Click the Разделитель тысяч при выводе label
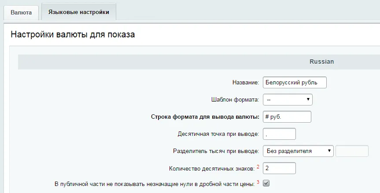The height and width of the screenshot is (193, 380). [x=216, y=151]
